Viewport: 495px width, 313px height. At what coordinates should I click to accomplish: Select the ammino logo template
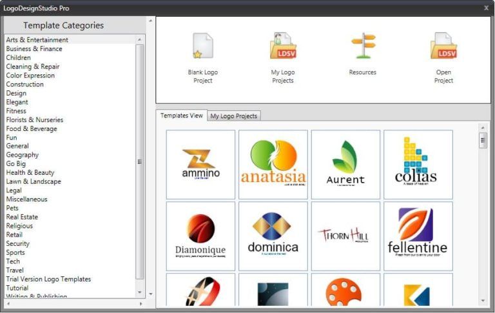pyautogui.click(x=201, y=165)
